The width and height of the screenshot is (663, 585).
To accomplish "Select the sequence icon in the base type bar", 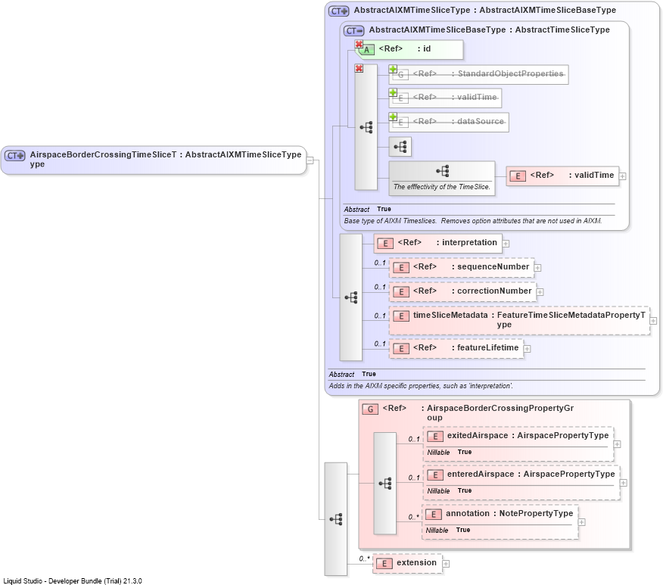I will [366, 127].
